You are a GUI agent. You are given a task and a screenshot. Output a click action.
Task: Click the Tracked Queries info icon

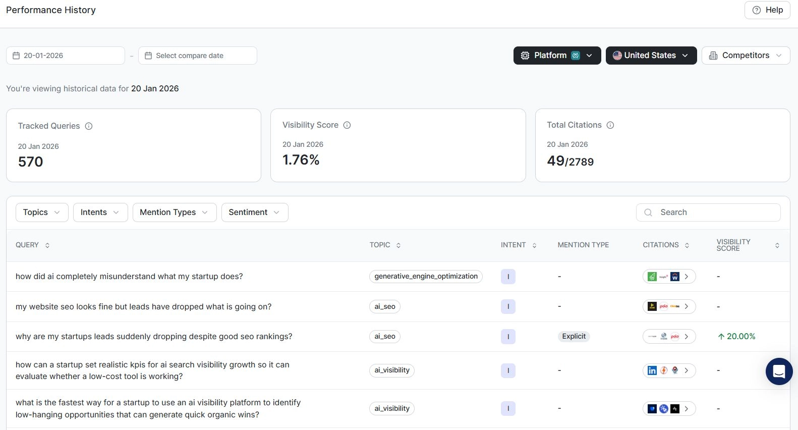click(89, 126)
